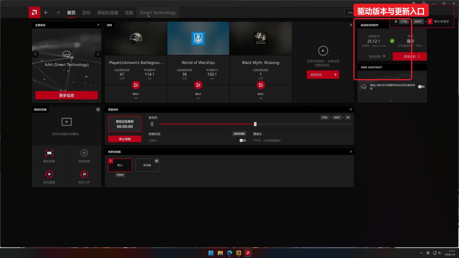459x258 pixels.
Task: Expand PUBG custom profile chevron
Action: pyautogui.click(x=136, y=98)
